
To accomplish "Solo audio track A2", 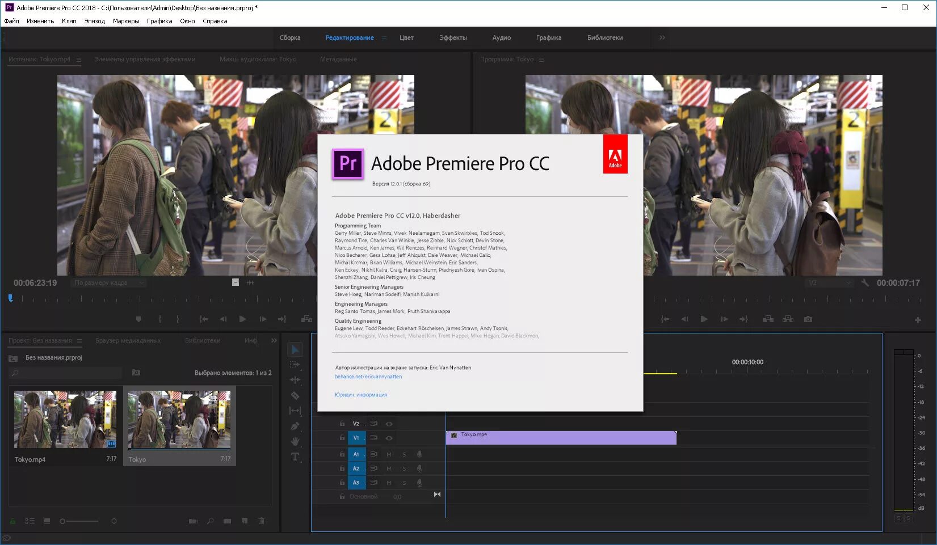I will tap(404, 468).
